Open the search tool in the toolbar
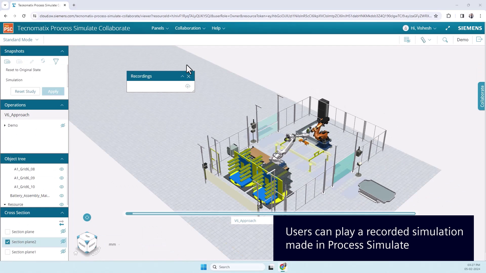Screen dimensions: 486x273 [x=445, y=39]
